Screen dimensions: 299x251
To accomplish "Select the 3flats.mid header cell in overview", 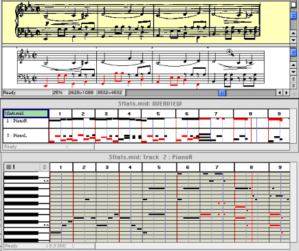I will point(25,113).
